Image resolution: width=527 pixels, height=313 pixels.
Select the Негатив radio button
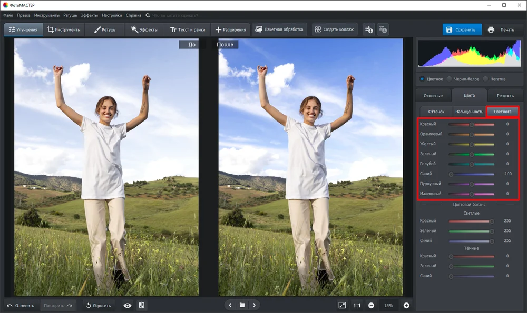(485, 79)
